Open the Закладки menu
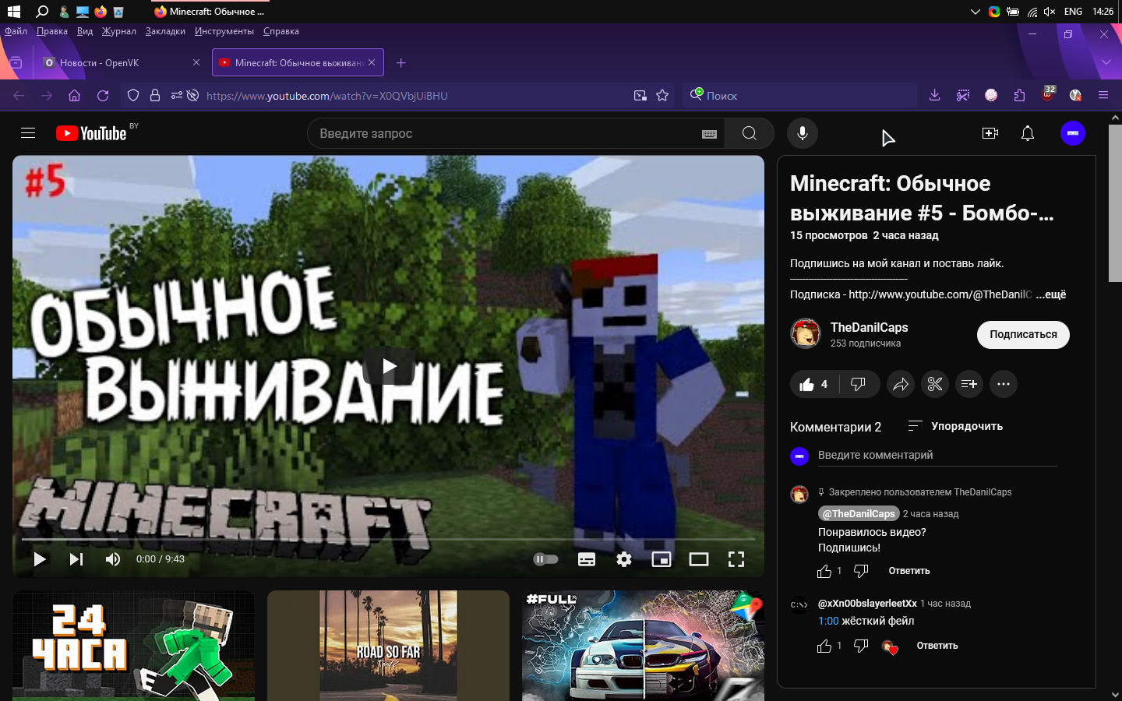Viewport: 1122px width, 701px height. [165, 31]
